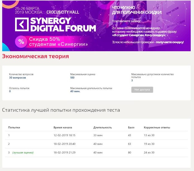This screenshot has height=171, width=194.
Task: Click the Synergy Digital Forum banner logo
Action: pos(22,24)
